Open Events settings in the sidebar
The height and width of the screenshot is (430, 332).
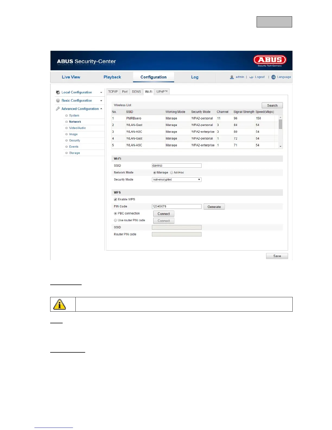(x=74, y=147)
